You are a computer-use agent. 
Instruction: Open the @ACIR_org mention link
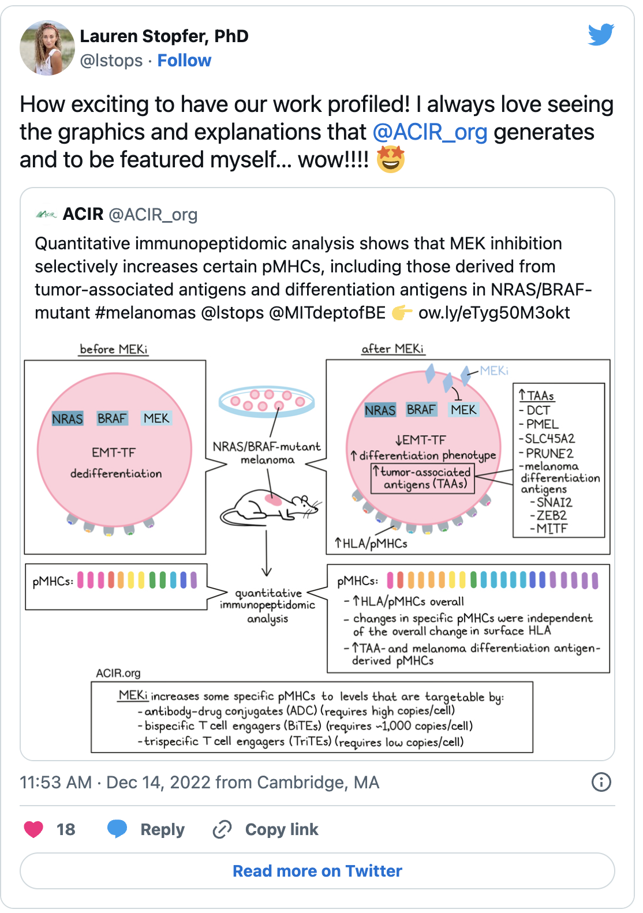(430, 132)
